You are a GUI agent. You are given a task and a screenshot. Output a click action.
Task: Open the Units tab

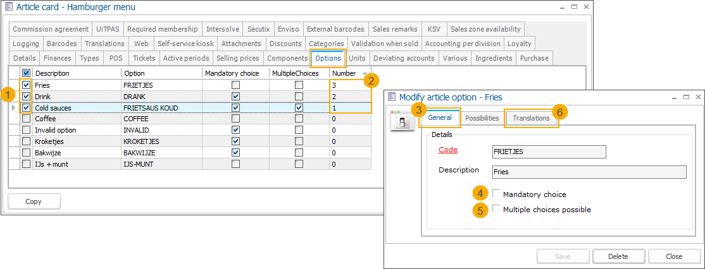tap(357, 58)
